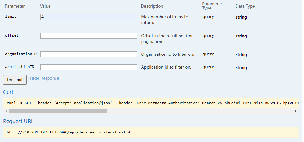Screen dimensions: 304x142
Task: Click the Curl section heading
Action: pyautogui.click(x=8, y=92)
